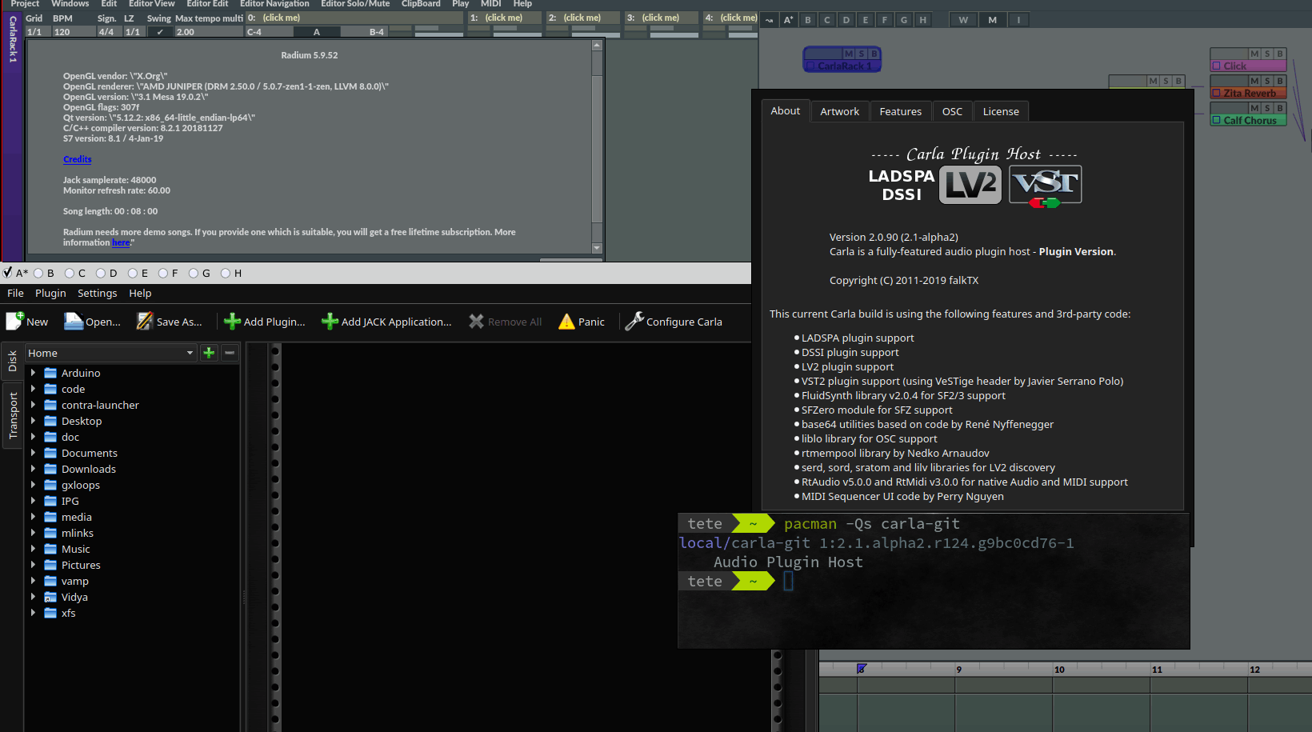Image resolution: width=1312 pixels, height=732 pixels.
Task: Mute the Calf Chorus module with M
Action: tap(1254, 108)
